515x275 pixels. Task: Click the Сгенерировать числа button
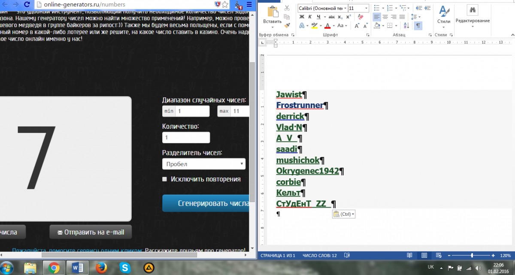point(206,203)
